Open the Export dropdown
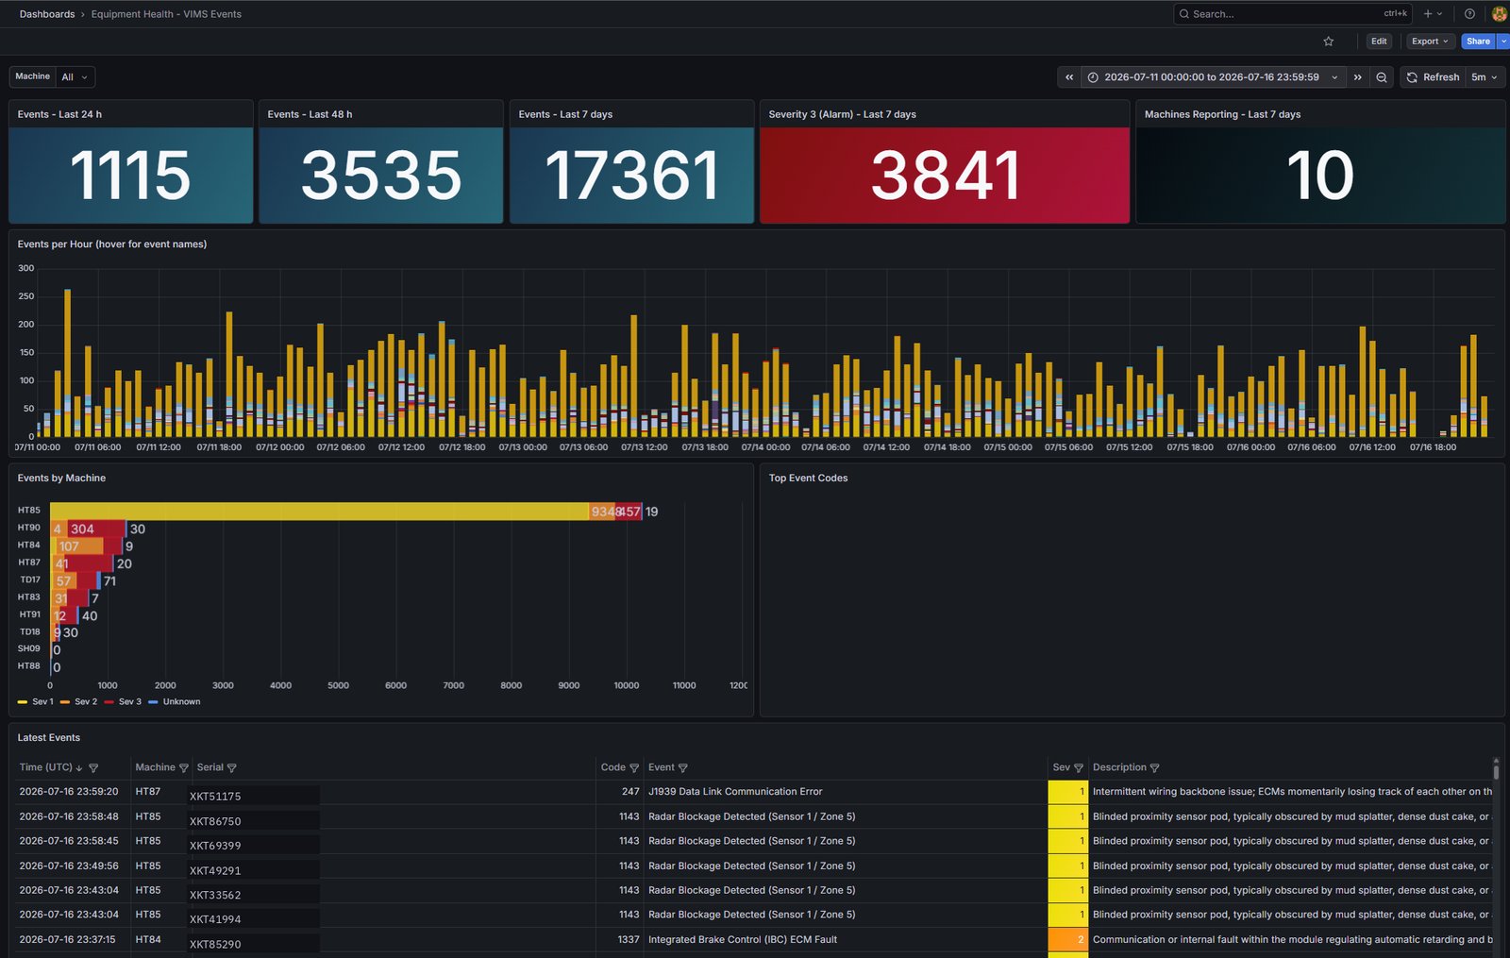 pos(1430,42)
